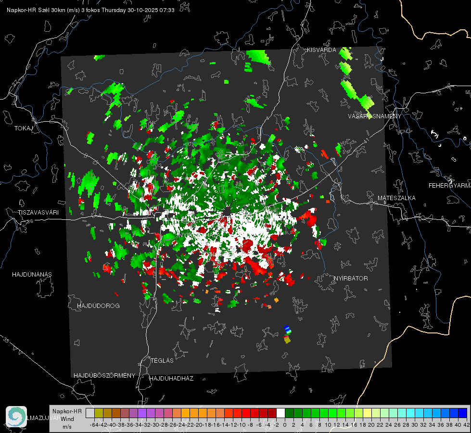Select the HAJDÚBÖSZÖRMÉNY town label
Viewport: 471px width, 433px height.
[x=104, y=376]
